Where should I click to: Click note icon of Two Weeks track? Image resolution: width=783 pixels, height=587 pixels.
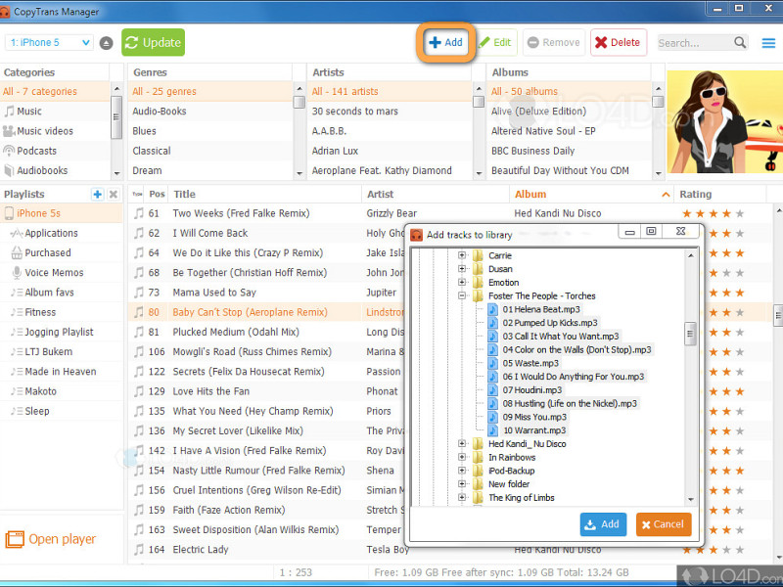[x=139, y=213]
